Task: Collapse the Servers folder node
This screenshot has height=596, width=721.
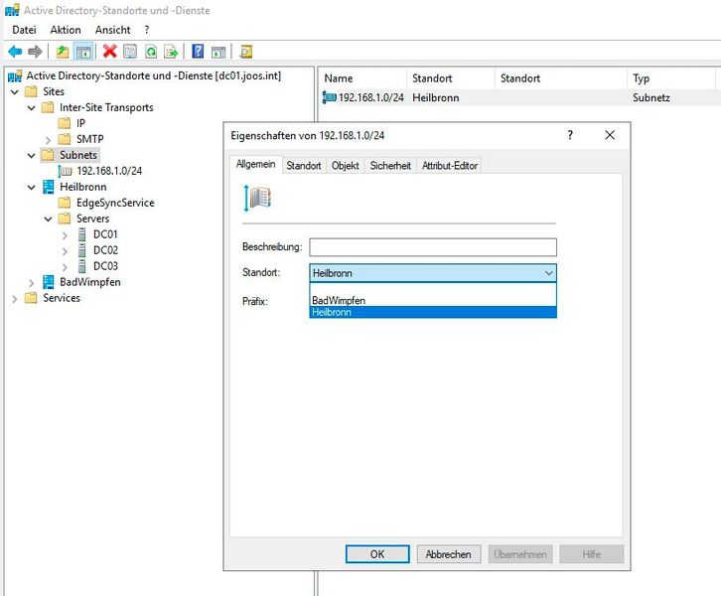Action: [x=49, y=219]
